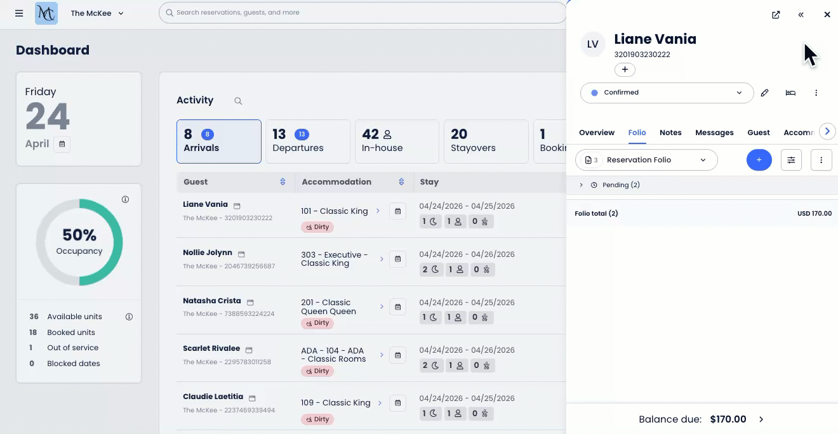Open calendar icon beside April date
The height and width of the screenshot is (434, 838).
(62, 144)
